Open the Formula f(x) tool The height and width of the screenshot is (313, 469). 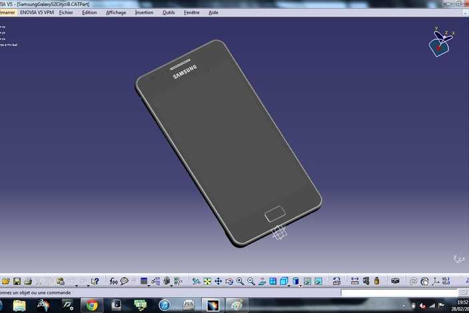(113, 281)
